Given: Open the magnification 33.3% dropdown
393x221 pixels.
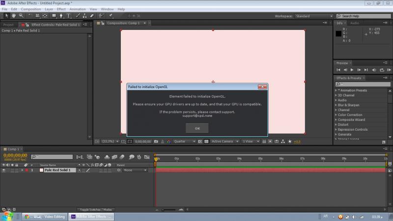Looking at the screenshot, I should click(110, 141).
